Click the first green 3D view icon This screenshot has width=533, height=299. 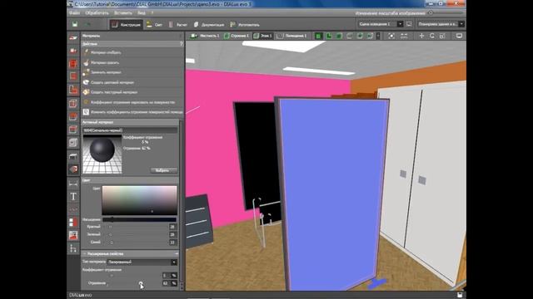pos(318,36)
